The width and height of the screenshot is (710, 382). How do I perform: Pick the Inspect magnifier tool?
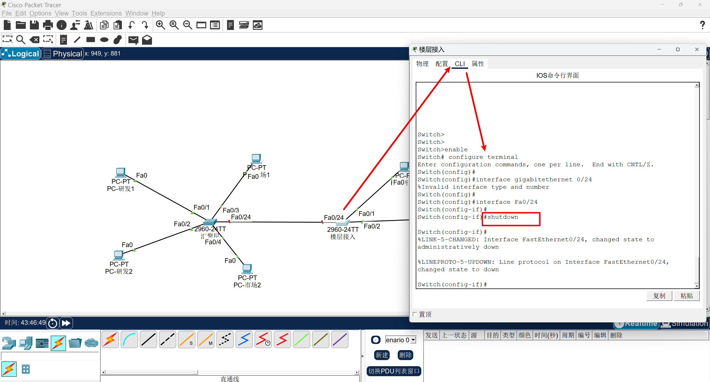[x=21, y=40]
